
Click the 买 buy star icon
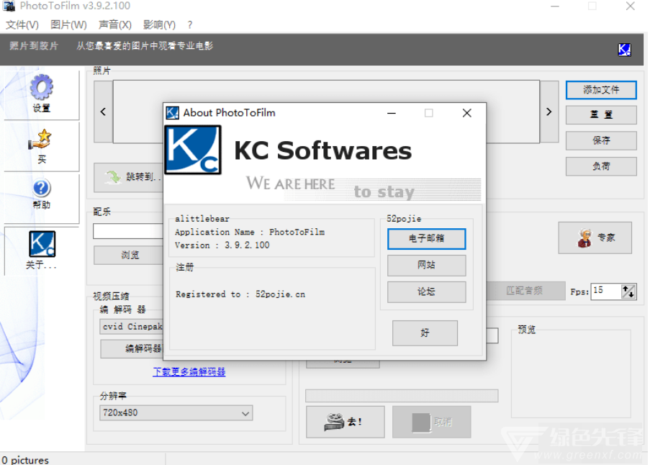(x=40, y=139)
